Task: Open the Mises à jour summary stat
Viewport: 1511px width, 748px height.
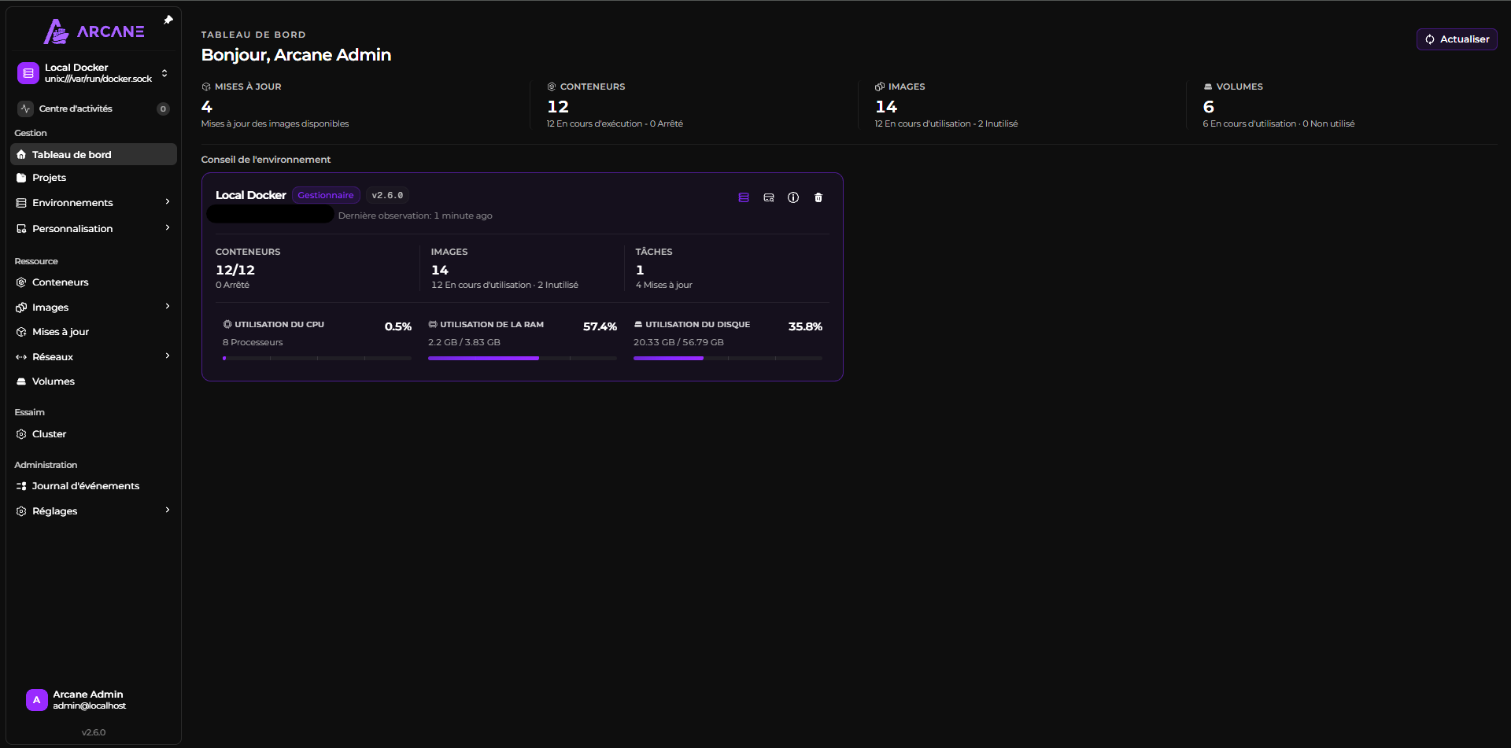Action: [275, 105]
